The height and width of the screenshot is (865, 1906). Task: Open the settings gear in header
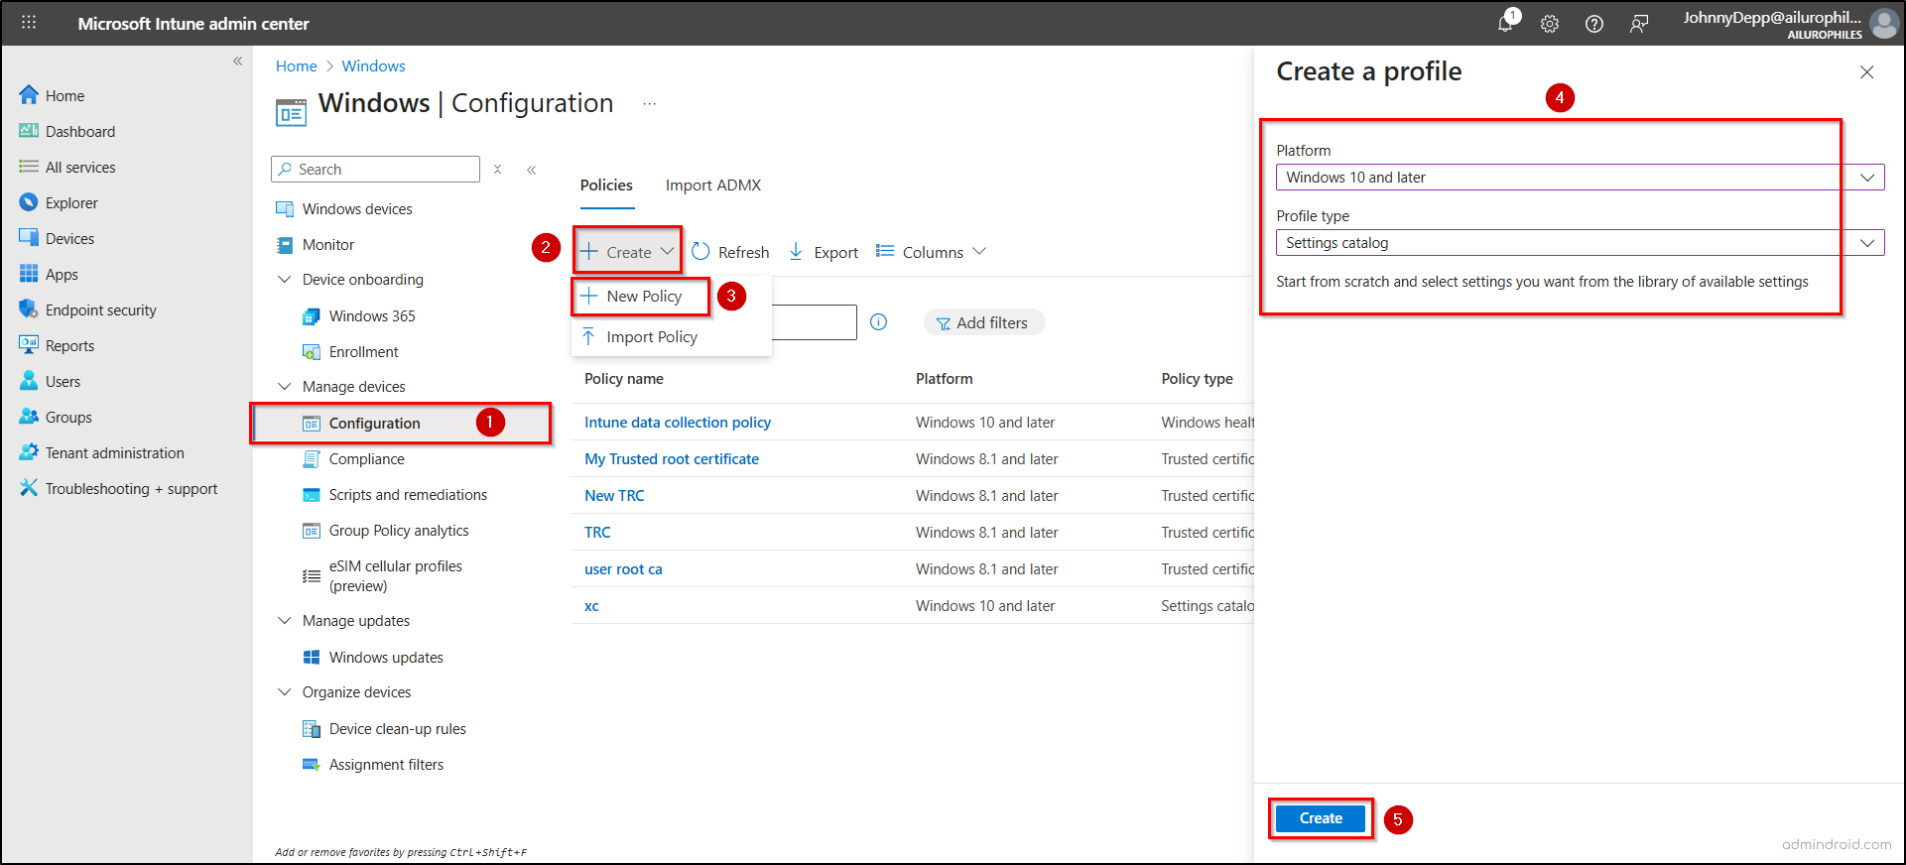click(x=1550, y=24)
